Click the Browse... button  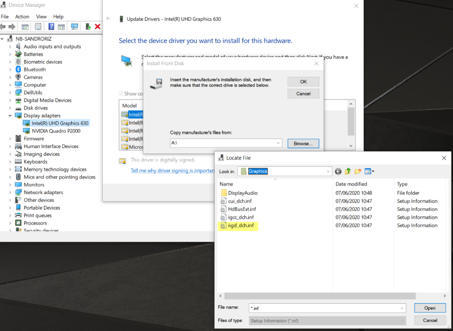(303, 143)
